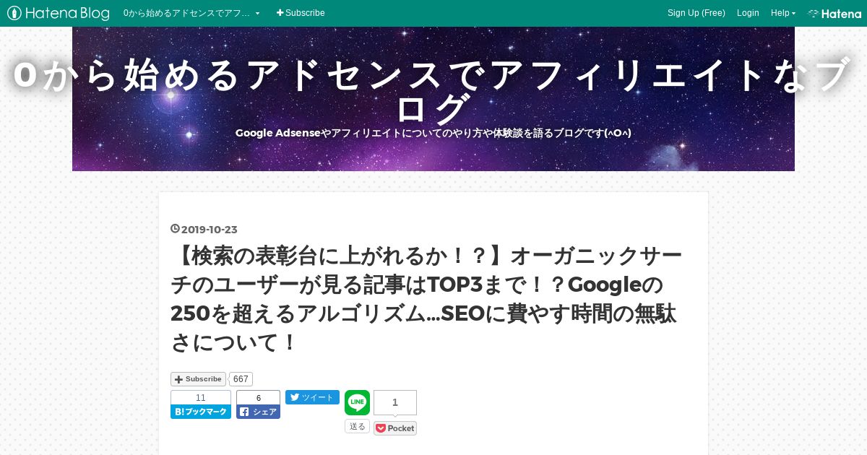This screenshot has width=867, height=455.
Task: Expand the blog title dropdown in top bar
Action: pos(191,13)
